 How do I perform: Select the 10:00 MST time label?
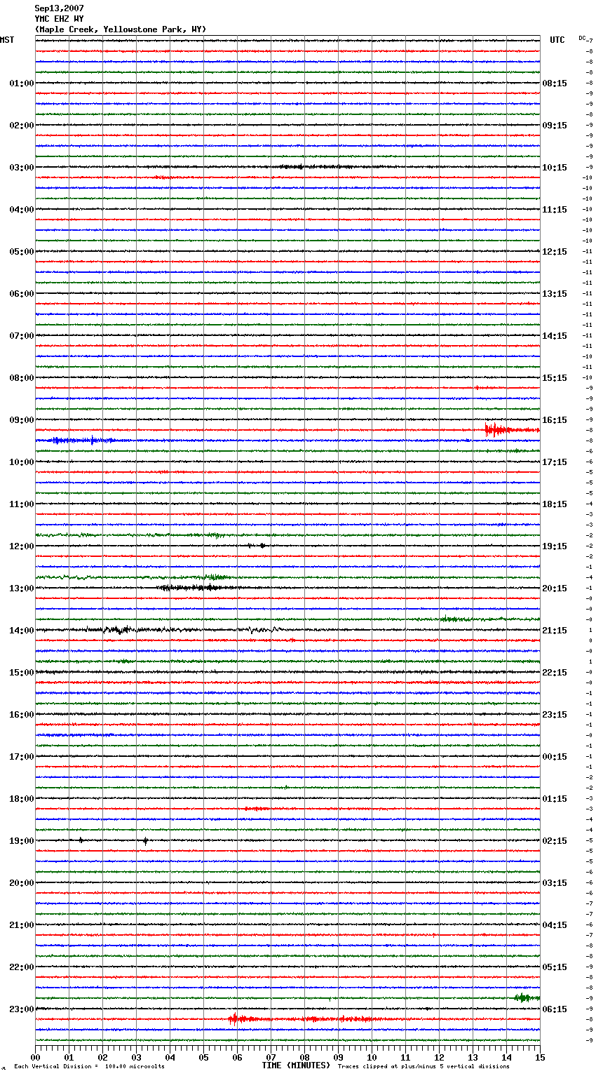tap(22, 462)
